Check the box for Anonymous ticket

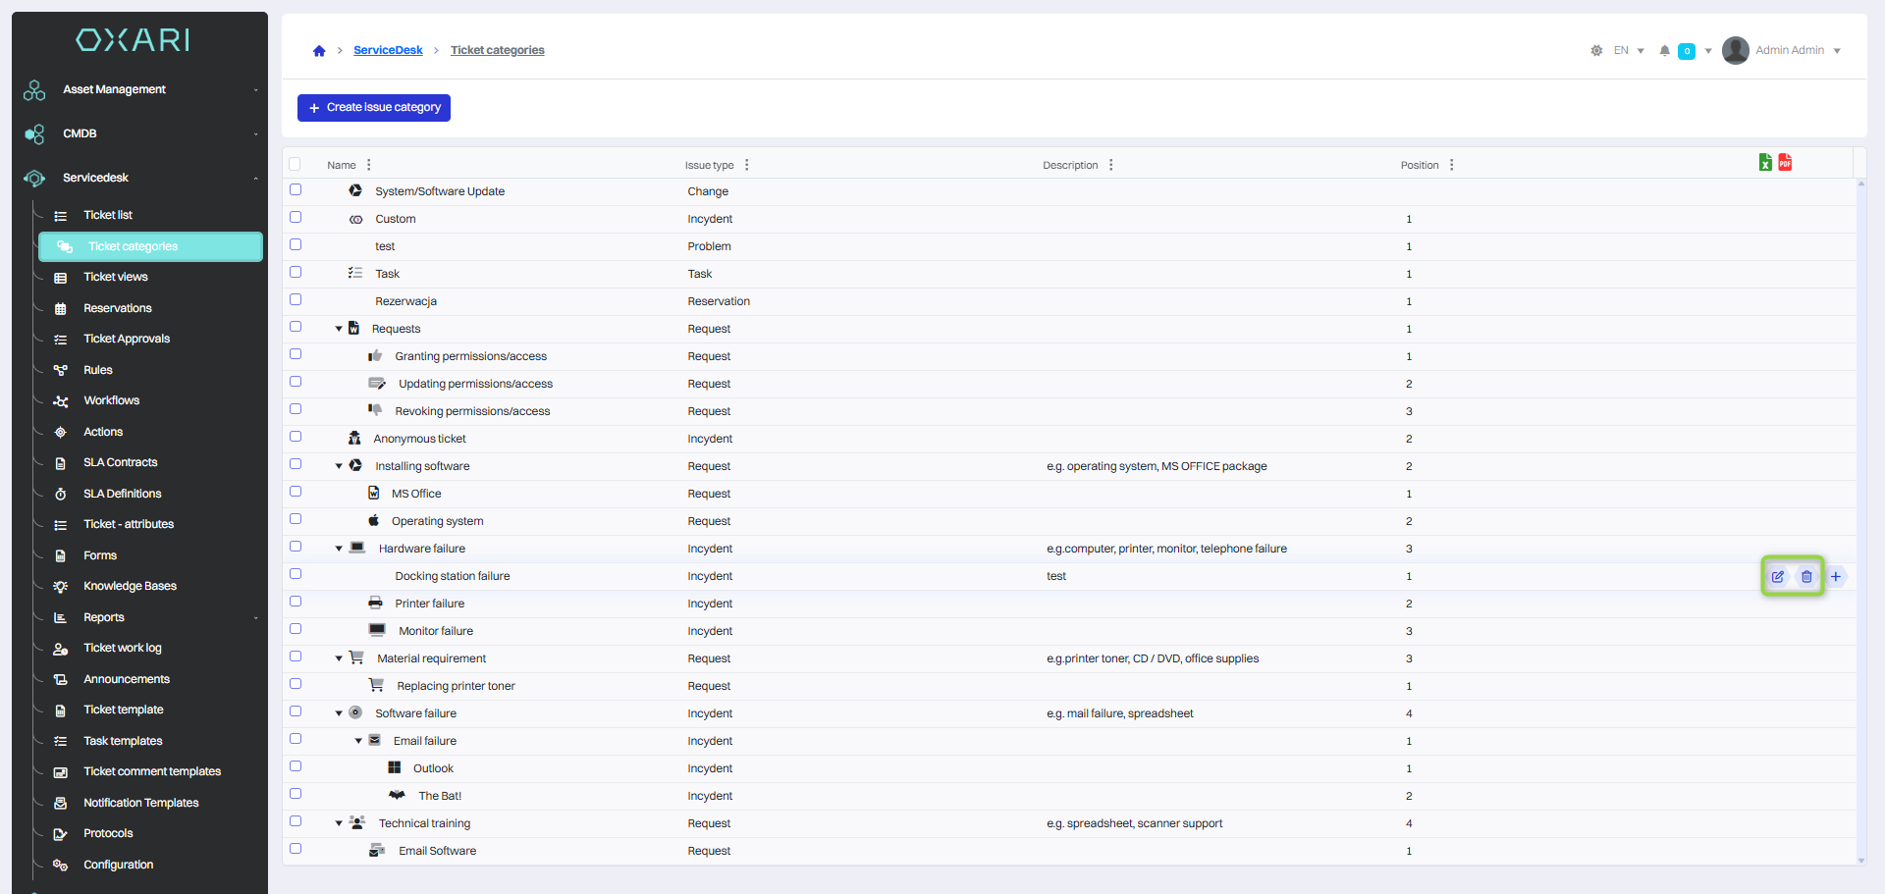coord(296,438)
